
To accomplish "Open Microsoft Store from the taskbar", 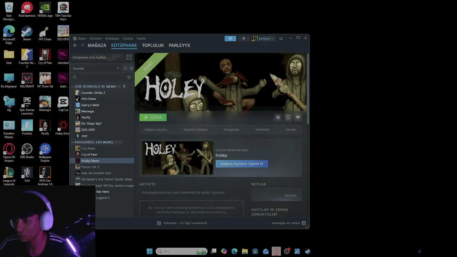I will click(x=255, y=251).
